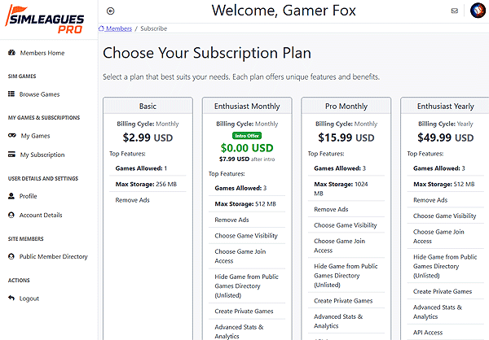Go to Members breadcrumb link
489x340 pixels.
coord(119,28)
